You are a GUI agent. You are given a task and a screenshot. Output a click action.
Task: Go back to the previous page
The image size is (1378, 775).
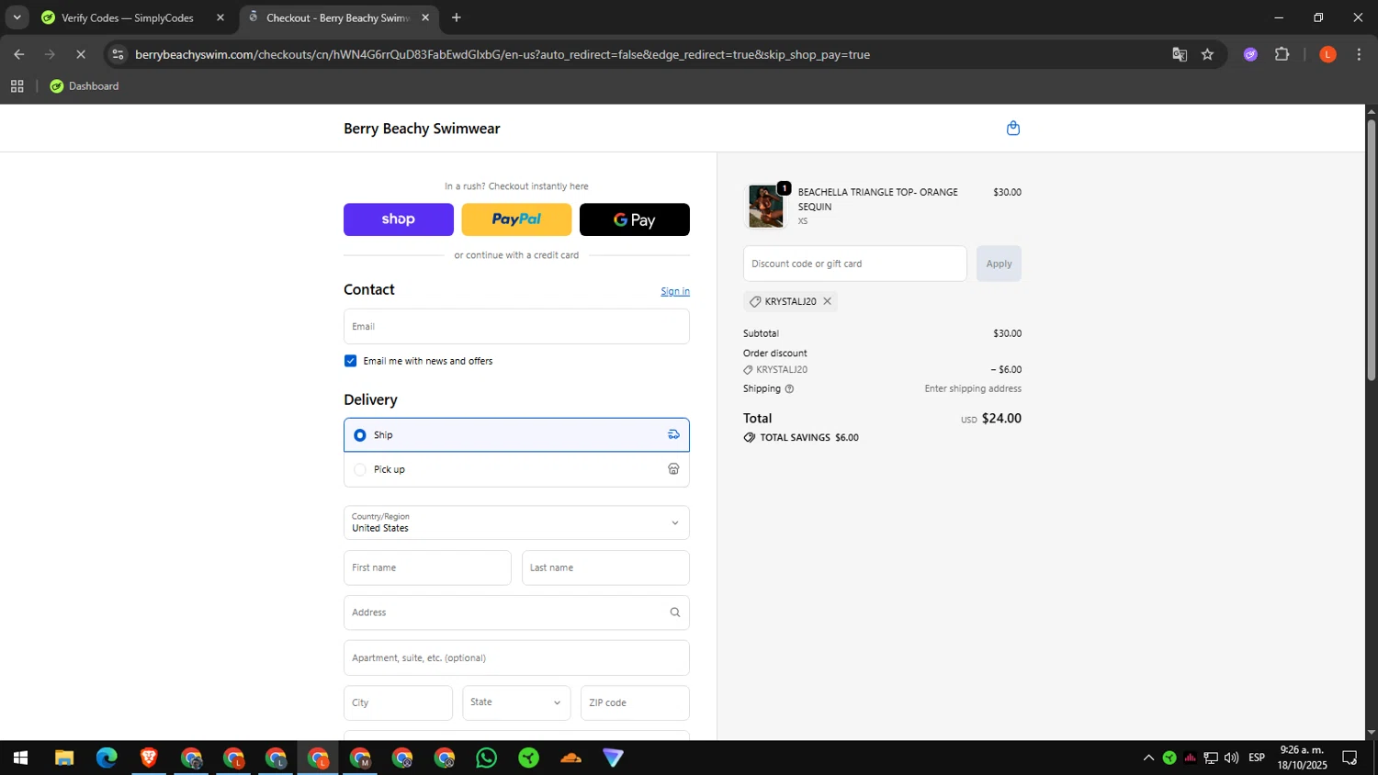coord(19,55)
